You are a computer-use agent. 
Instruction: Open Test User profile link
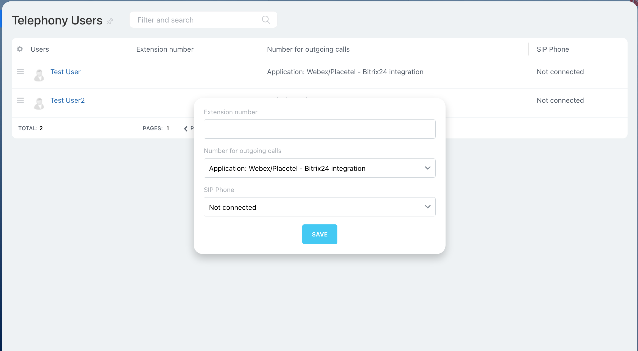(65, 72)
